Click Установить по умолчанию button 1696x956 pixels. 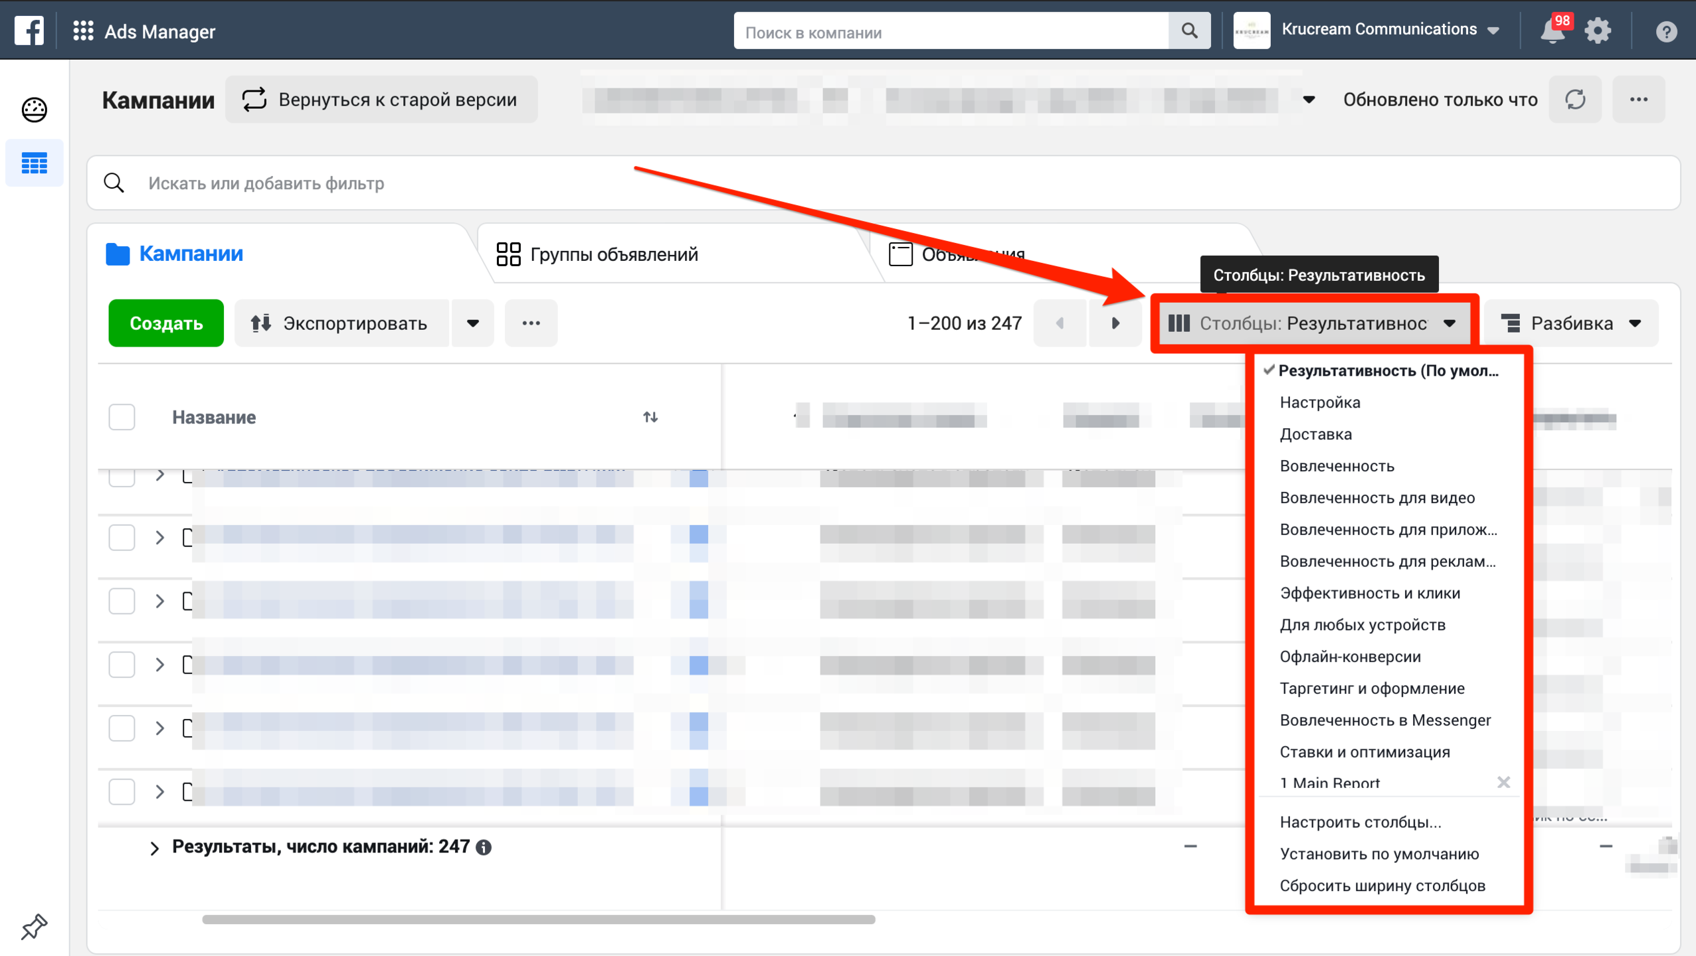tap(1379, 854)
